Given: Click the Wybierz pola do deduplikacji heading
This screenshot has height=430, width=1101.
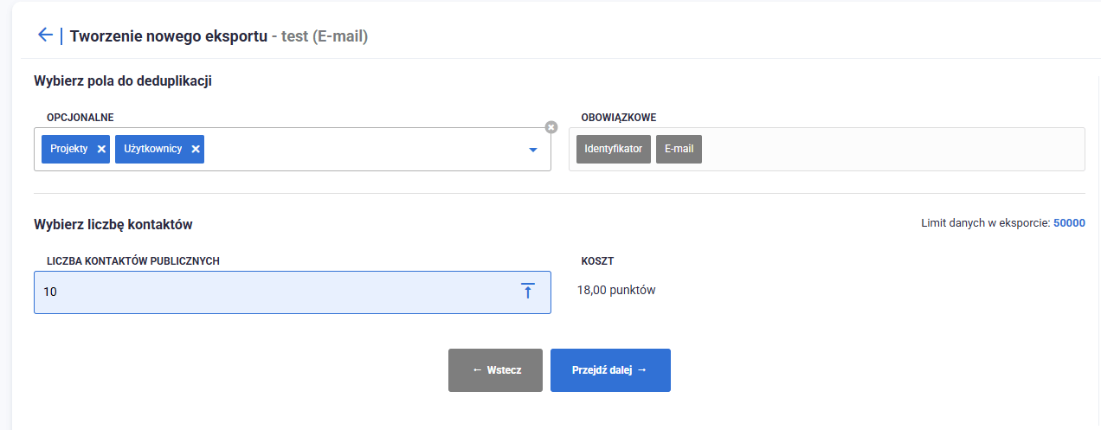Looking at the screenshot, I should (x=123, y=81).
